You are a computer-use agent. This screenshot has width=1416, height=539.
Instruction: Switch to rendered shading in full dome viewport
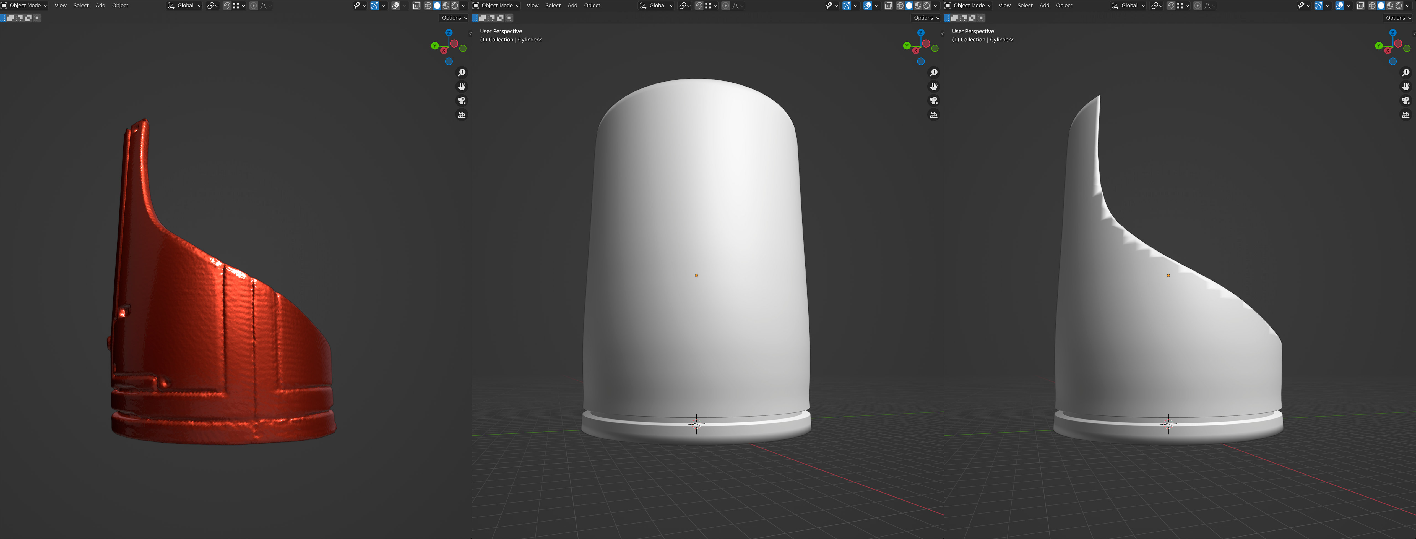(x=927, y=6)
